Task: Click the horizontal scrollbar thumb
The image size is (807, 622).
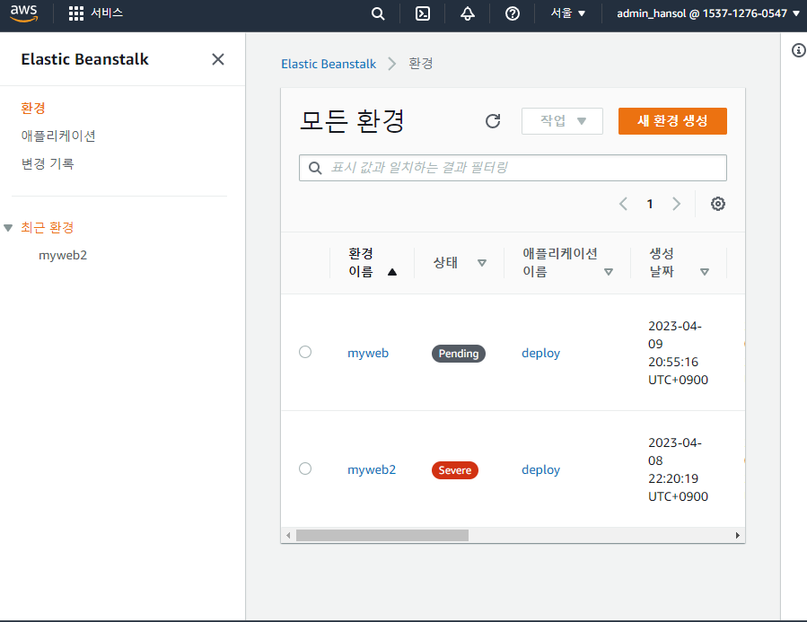Action: pyautogui.click(x=382, y=536)
